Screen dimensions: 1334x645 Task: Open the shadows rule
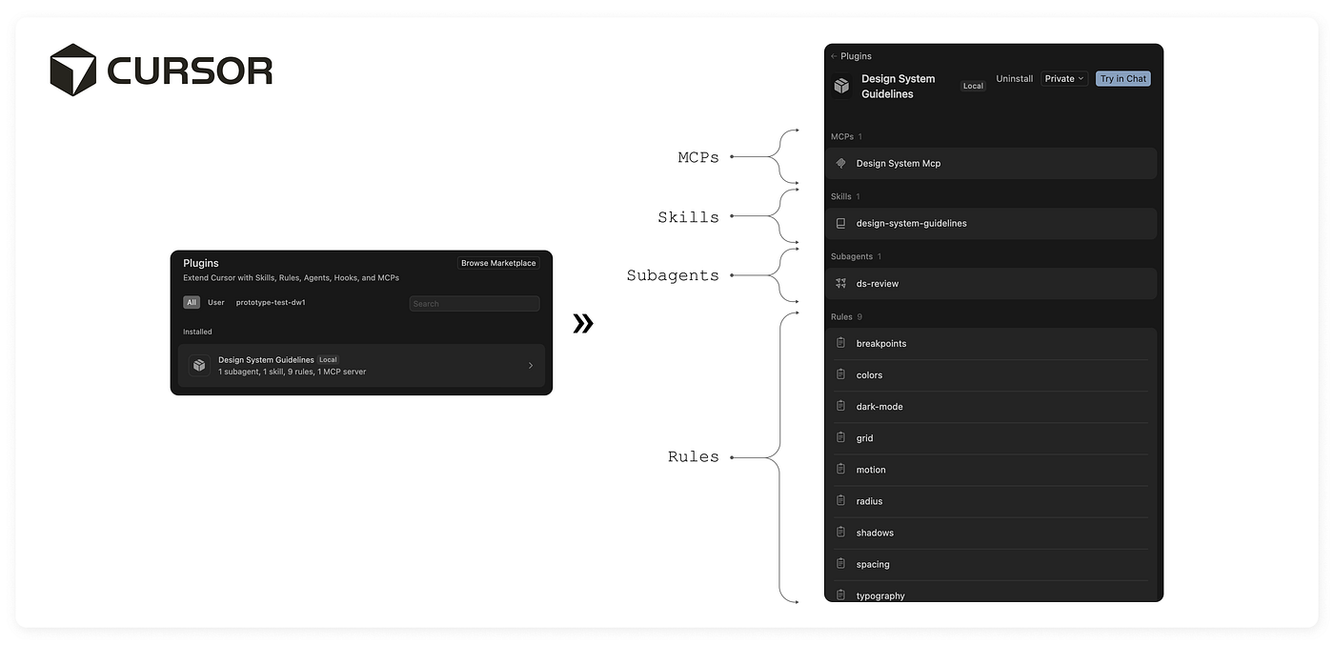click(991, 533)
